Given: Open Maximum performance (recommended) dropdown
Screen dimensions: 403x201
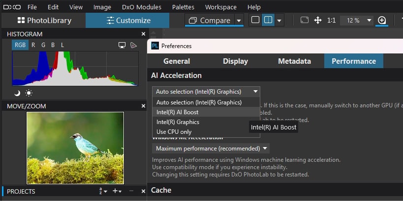Looking at the screenshot, I should 211,149.
